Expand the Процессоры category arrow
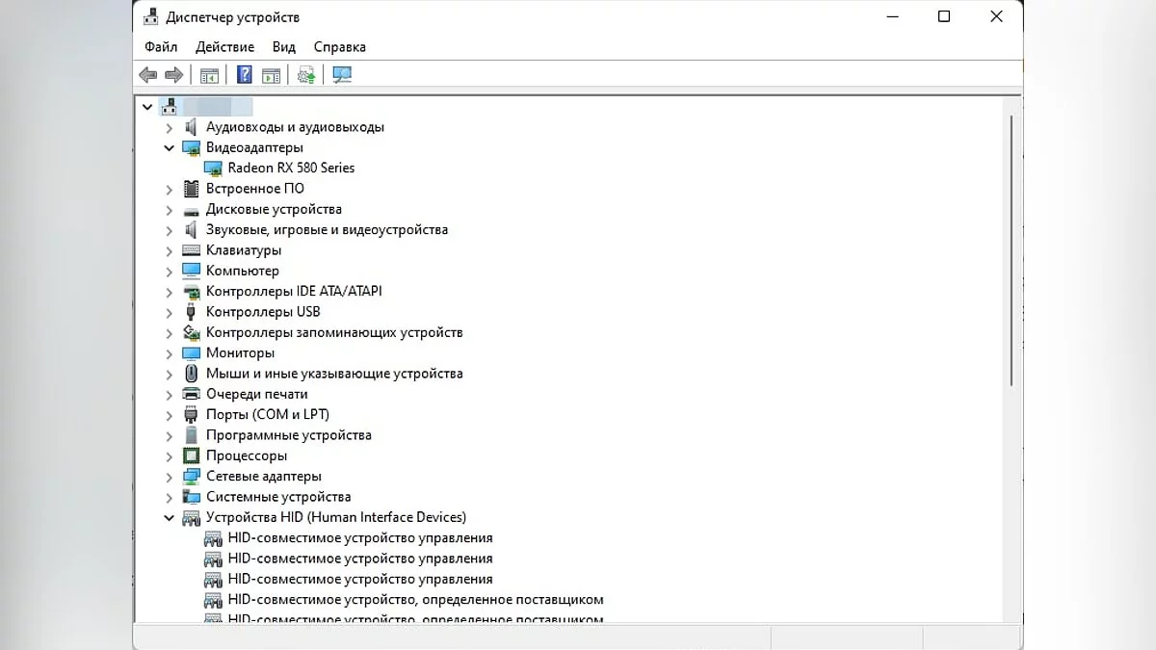1156x650 pixels. [x=170, y=455]
